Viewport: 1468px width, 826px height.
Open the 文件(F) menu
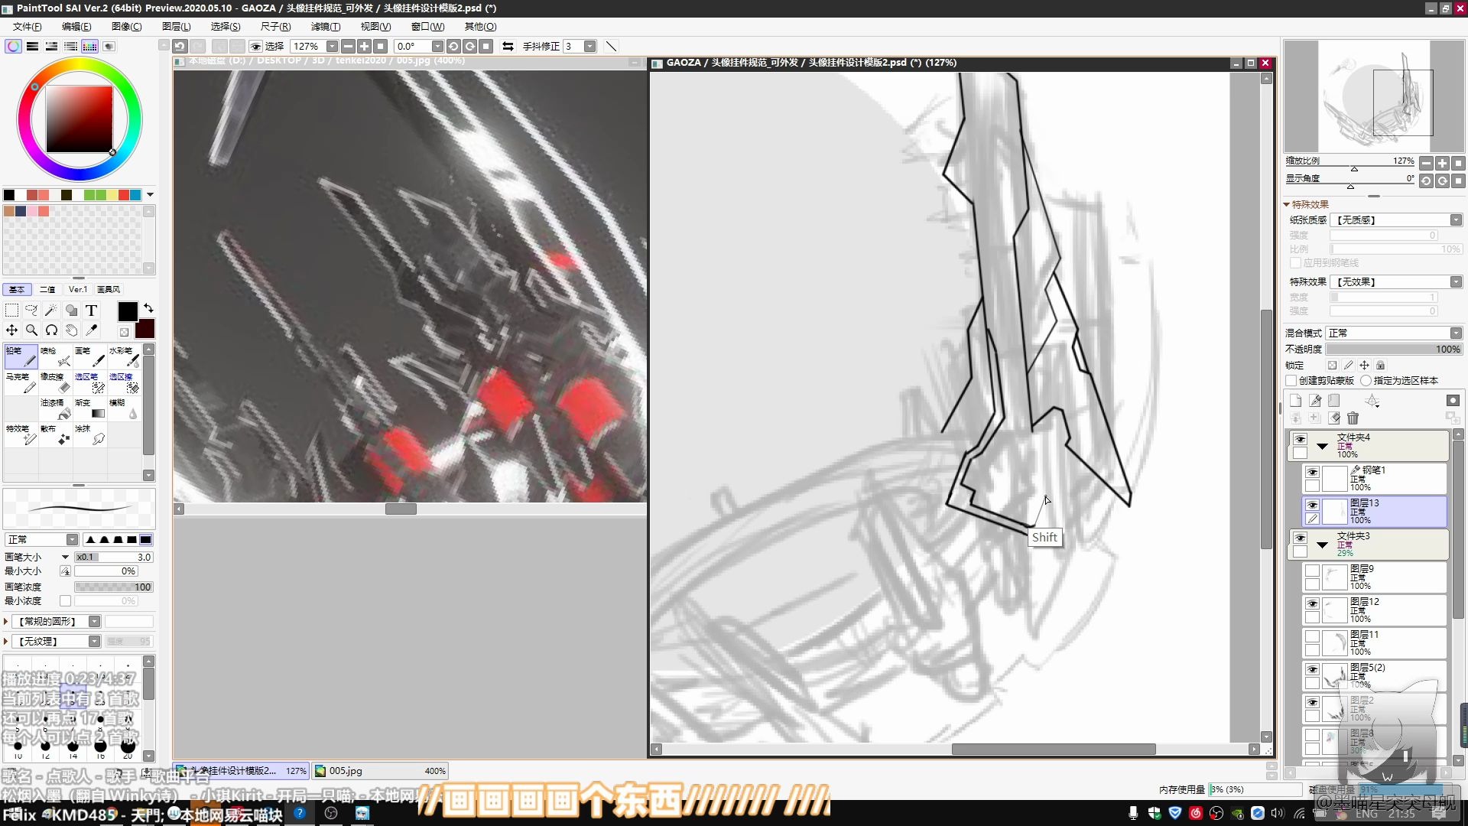pos(27,26)
